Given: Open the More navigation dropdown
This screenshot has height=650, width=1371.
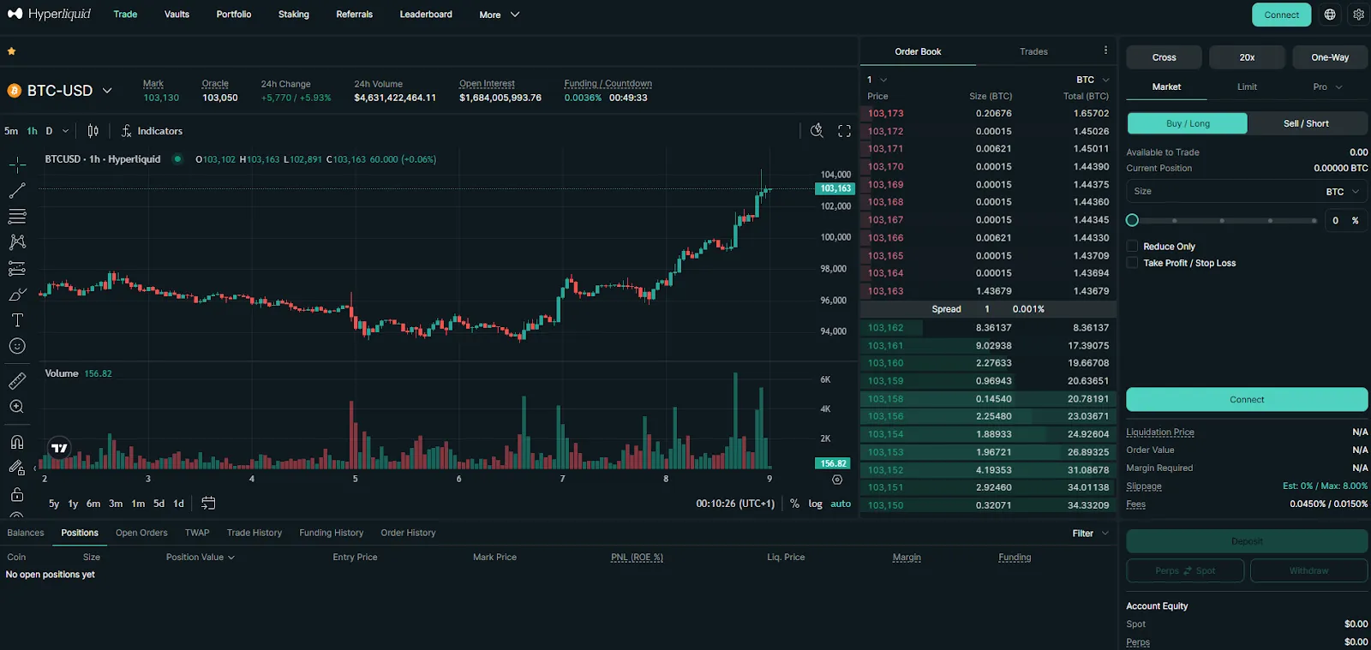Looking at the screenshot, I should coord(500,15).
